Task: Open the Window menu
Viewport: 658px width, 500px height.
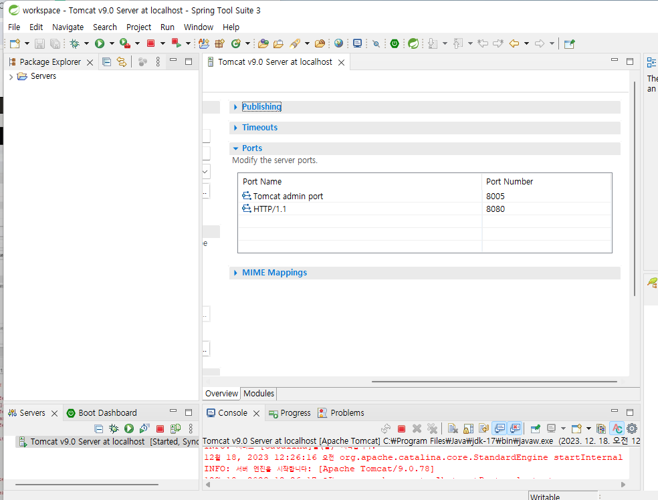Action: pyautogui.click(x=199, y=27)
